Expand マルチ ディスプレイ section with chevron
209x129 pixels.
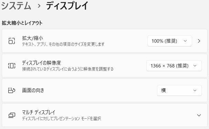point(199,115)
